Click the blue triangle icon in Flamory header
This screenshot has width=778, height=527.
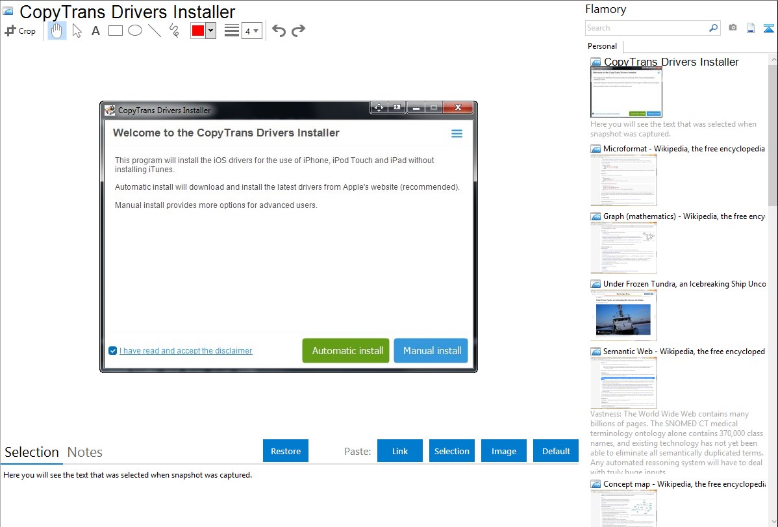click(x=768, y=28)
